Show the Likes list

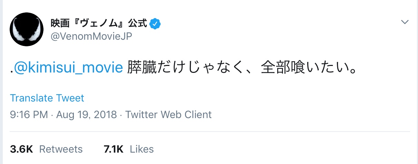(x=142, y=149)
